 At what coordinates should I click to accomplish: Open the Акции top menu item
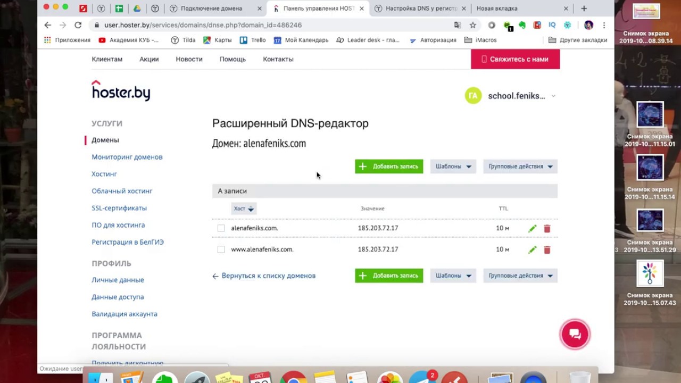tap(149, 59)
